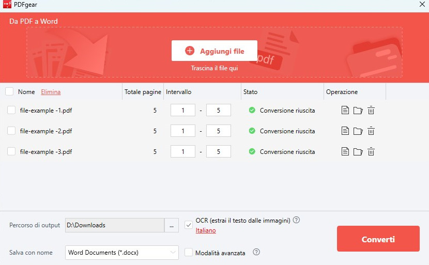Click the Percorso di output path field
Viewport: 429px width, 265px height.
point(115,225)
